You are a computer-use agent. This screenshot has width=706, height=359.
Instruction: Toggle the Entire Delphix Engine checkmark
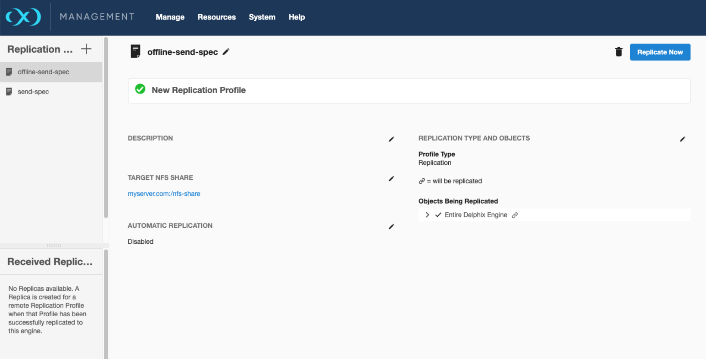tap(438, 215)
